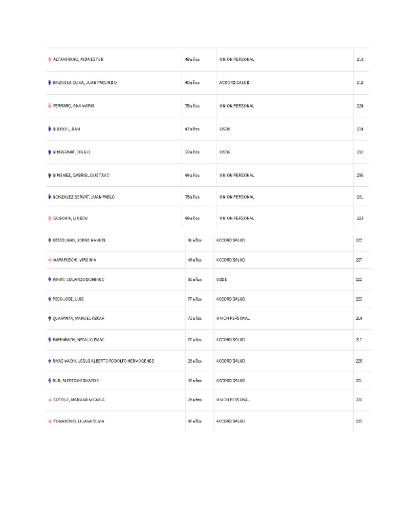The height and width of the screenshot is (524, 393).
Task: Click OSDE coverage in Gidekel, Dan's row
Action: (x=225, y=129)
